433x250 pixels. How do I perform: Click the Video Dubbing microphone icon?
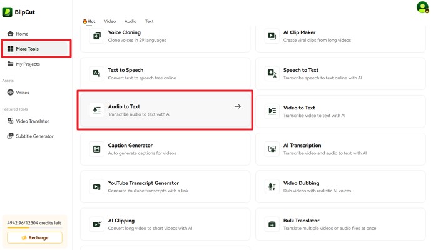272,186
